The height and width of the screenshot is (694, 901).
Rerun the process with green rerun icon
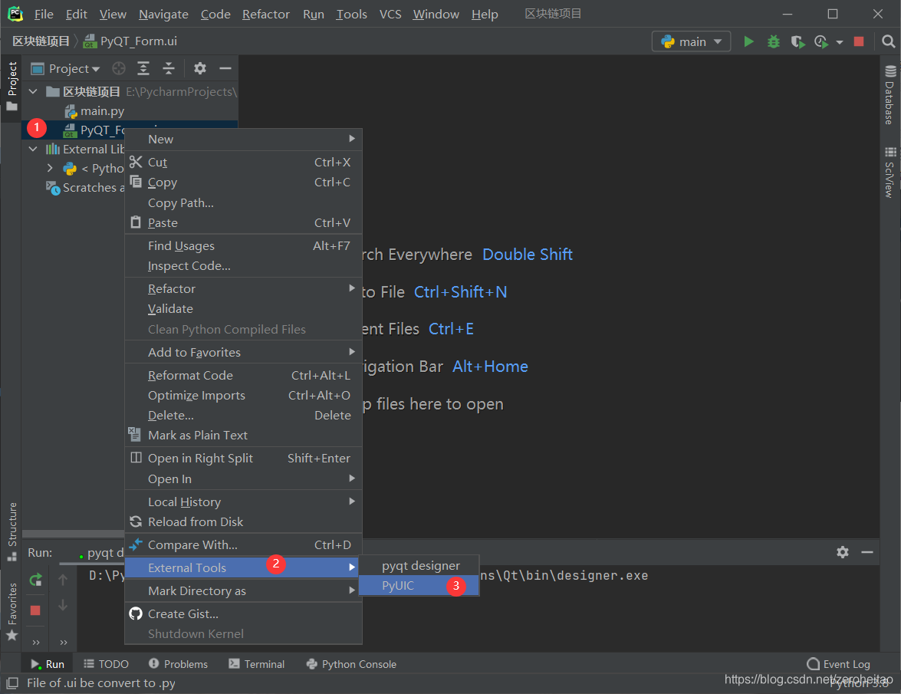click(35, 580)
